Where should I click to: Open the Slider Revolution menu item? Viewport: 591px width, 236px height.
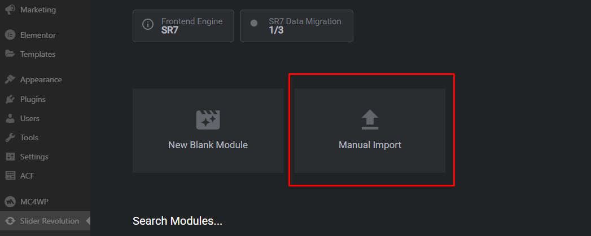pyautogui.click(x=49, y=221)
